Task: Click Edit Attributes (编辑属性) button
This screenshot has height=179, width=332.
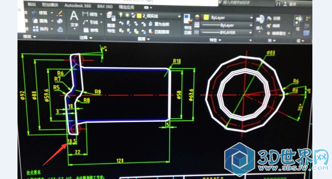Action: pos(277,33)
